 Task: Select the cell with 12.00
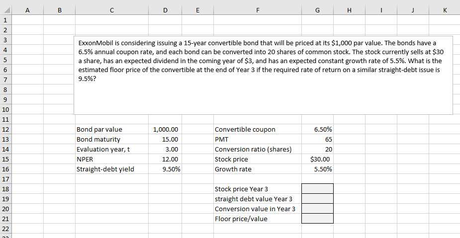click(165, 159)
